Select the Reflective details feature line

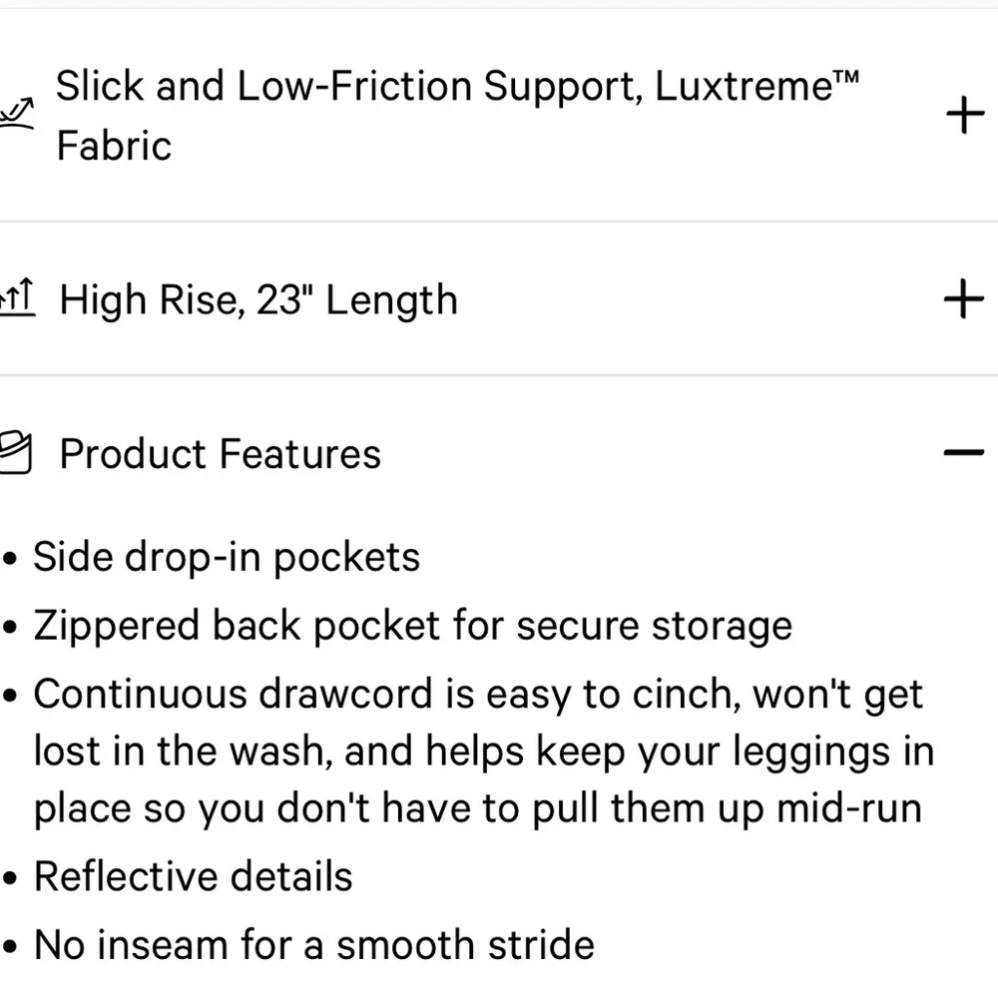[193, 877]
